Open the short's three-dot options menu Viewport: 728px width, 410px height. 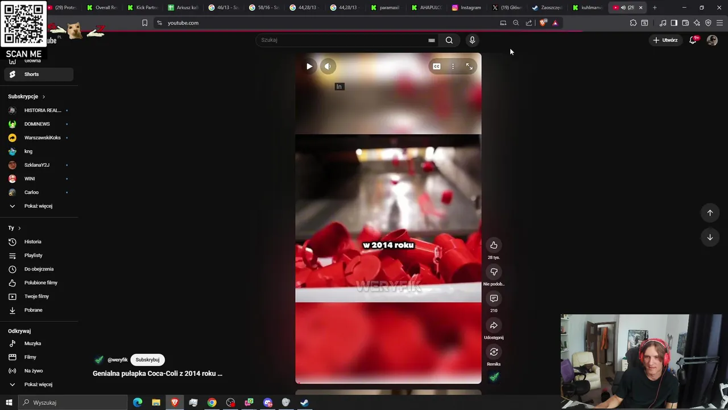(x=453, y=66)
